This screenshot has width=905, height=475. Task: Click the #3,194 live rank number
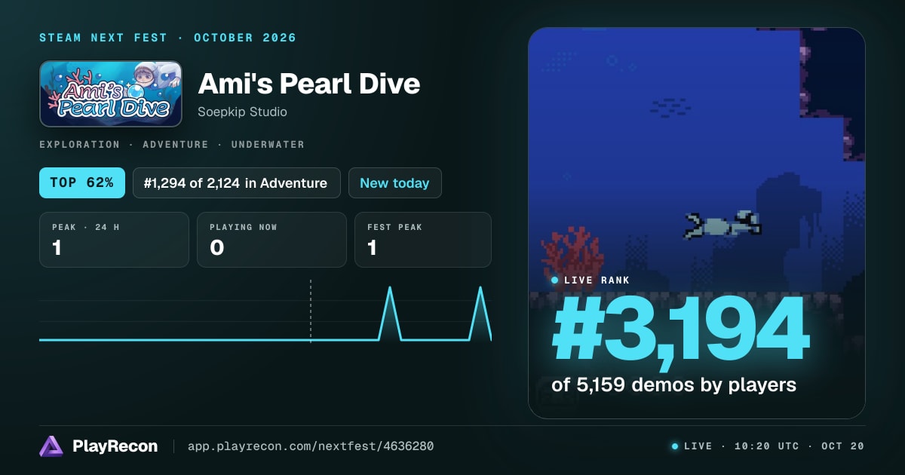[681, 330]
